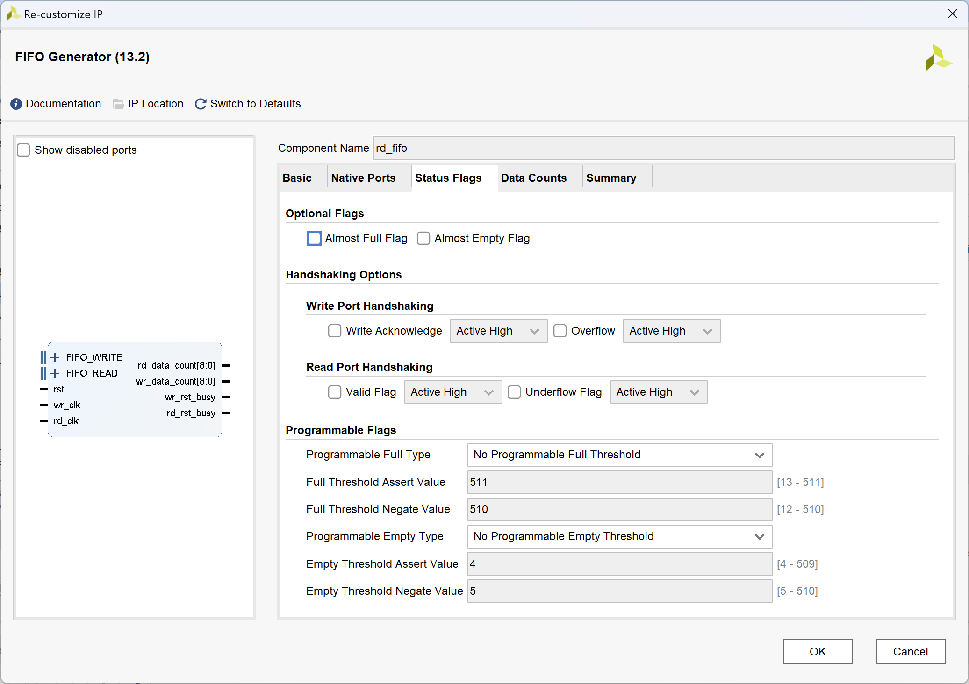Toggle Show disabled ports checkbox

pos(23,150)
